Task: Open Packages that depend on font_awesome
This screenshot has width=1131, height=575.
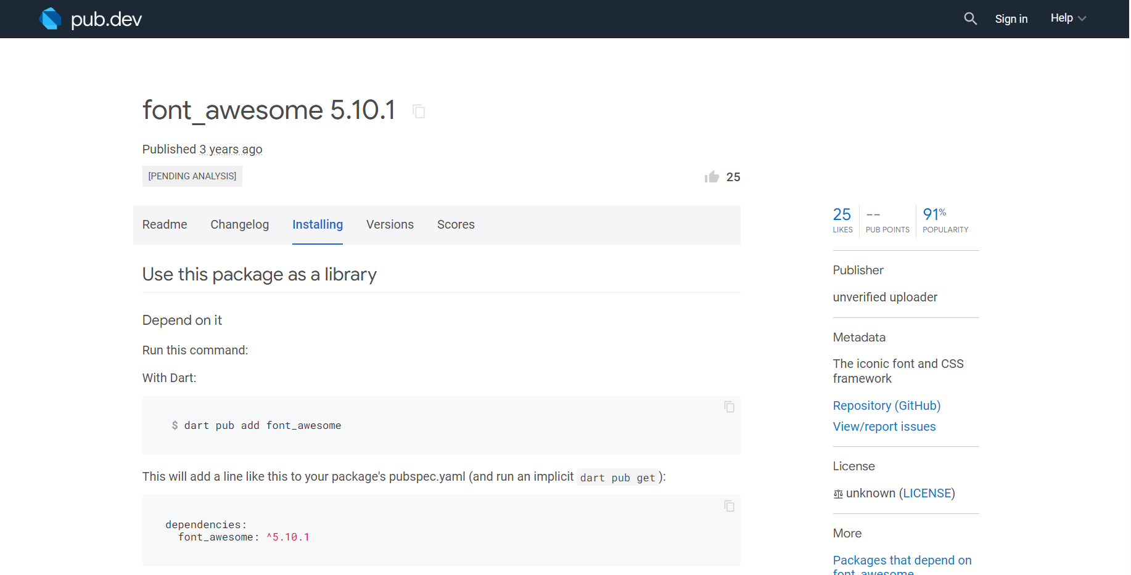Action: 902,566
